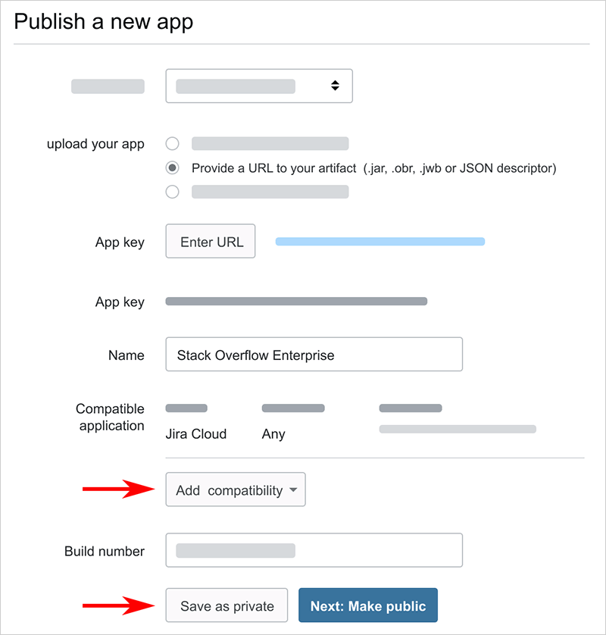Proceed with Next: Make public
This screenshot has height=635, width=606.
368,605
